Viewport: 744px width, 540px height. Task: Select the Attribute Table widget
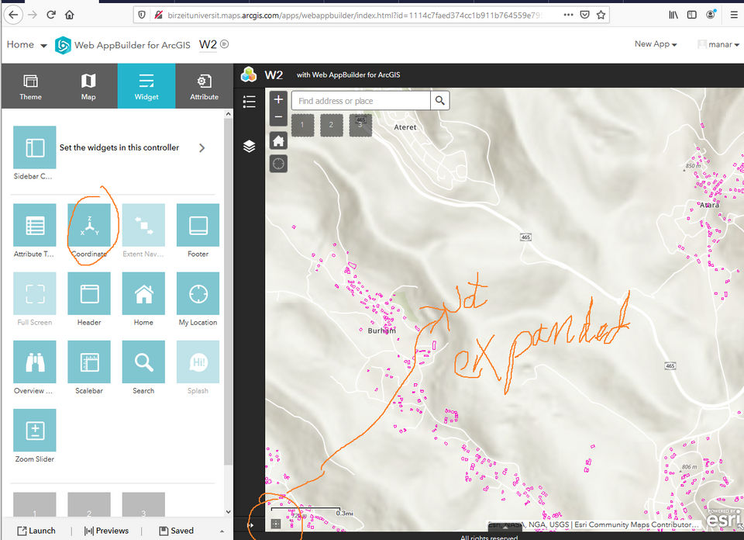35,225
